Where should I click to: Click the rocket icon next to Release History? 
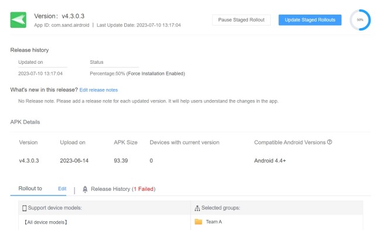pos(85,189)
